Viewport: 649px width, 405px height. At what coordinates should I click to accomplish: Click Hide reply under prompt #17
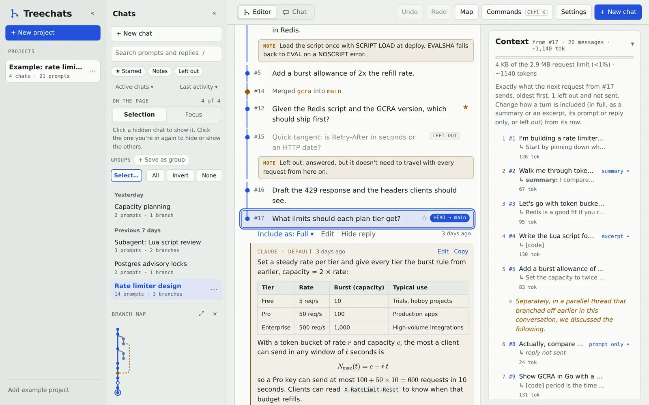pyautogui.click(x=358, y=234)
